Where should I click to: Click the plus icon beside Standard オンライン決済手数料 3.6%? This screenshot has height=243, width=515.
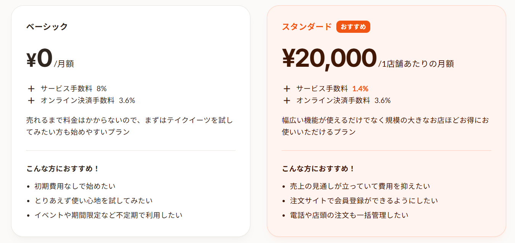pos(287,101)
